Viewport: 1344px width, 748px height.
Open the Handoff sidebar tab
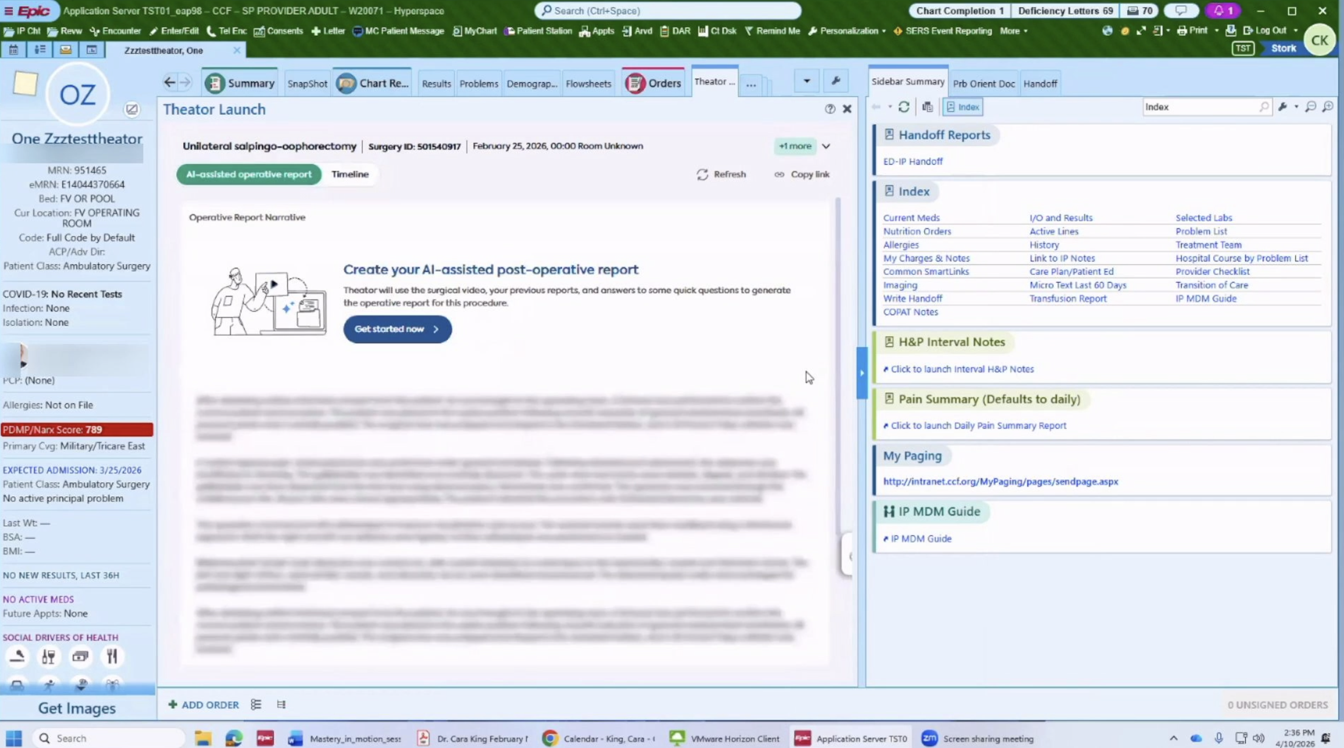[1040, 84]
